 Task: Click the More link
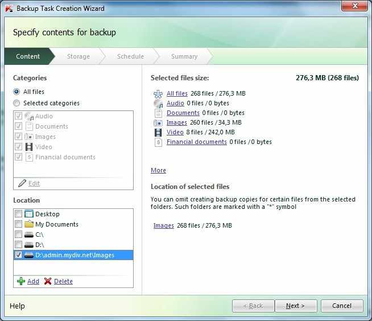tap(158, 171)
